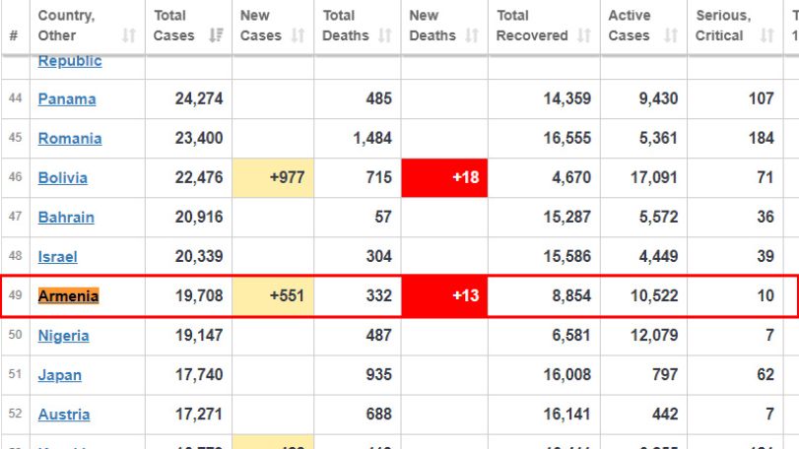Open the Bahrain country page
Screen dimensions: 799x449
[66, 218]
